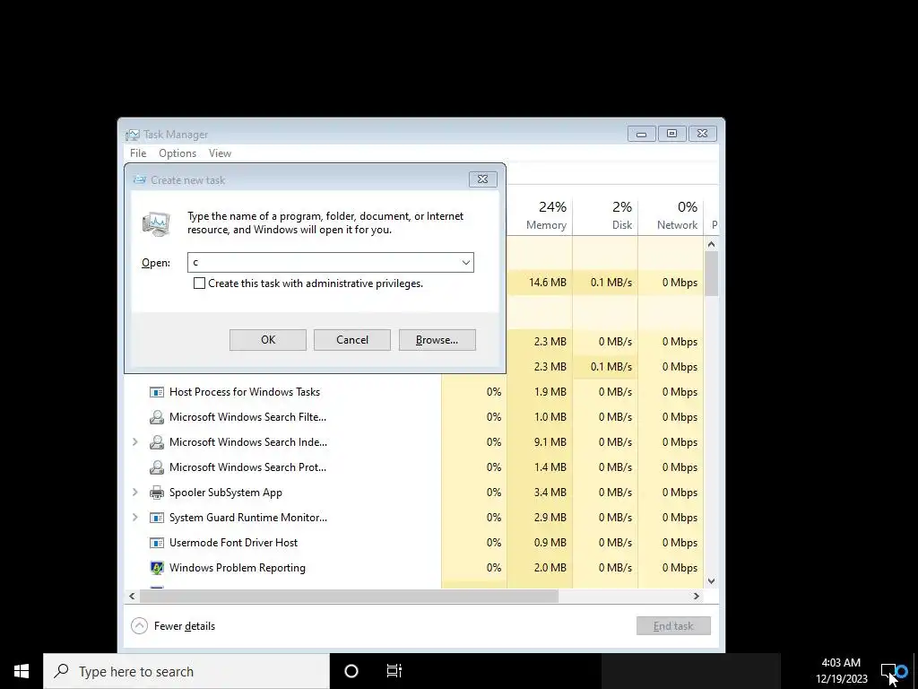Click the scroll right arrow
Screen dimensions: 918x689
pyautogui.click(x=696, y=596)
